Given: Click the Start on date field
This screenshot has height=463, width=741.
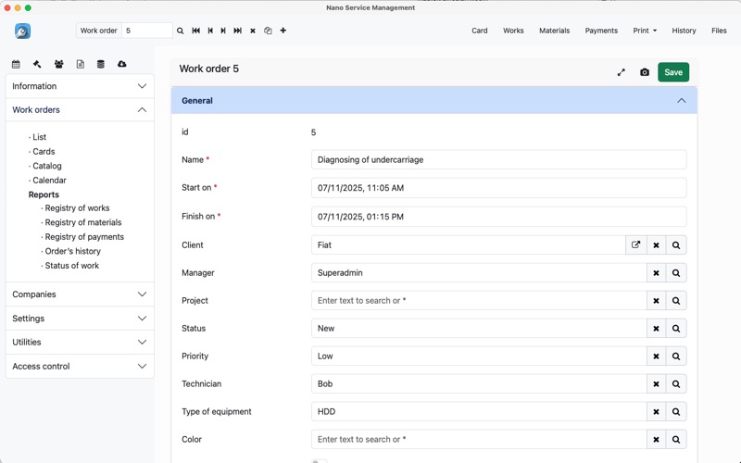Looking at the screenshot, I should (498, 188).
